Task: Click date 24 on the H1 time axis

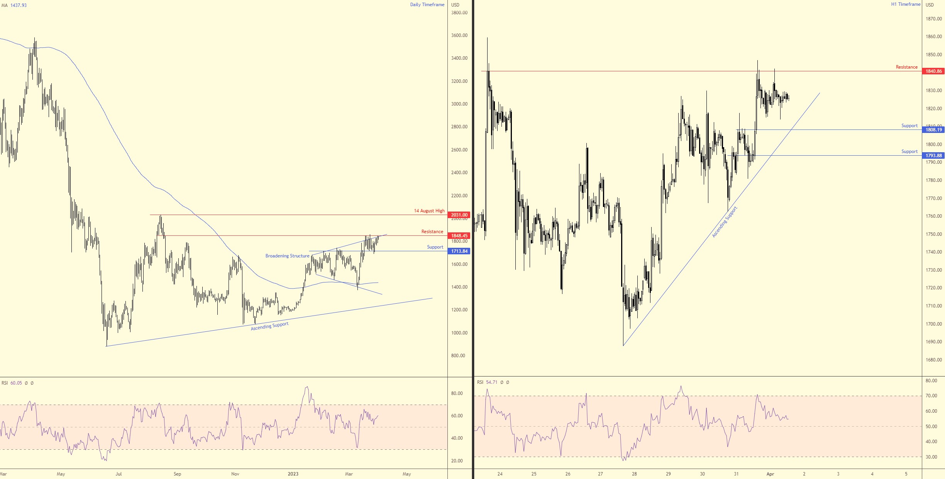Action: point(500,474)
